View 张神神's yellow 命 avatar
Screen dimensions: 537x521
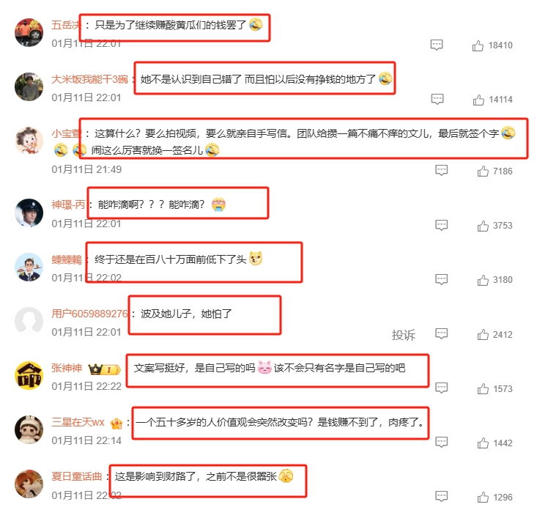(x=29, y=375)
